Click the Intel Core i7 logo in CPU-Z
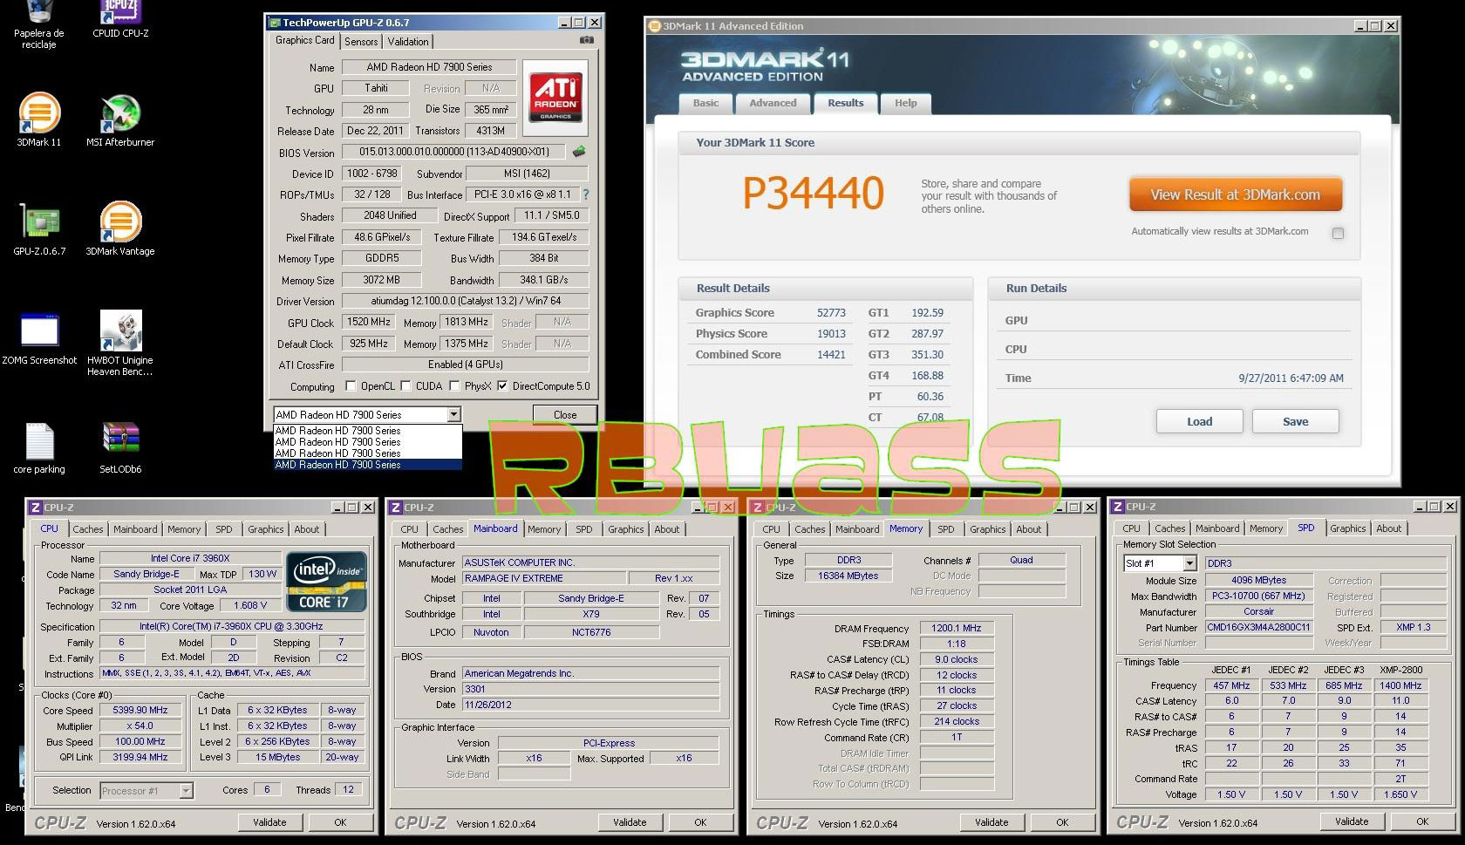 326,582
